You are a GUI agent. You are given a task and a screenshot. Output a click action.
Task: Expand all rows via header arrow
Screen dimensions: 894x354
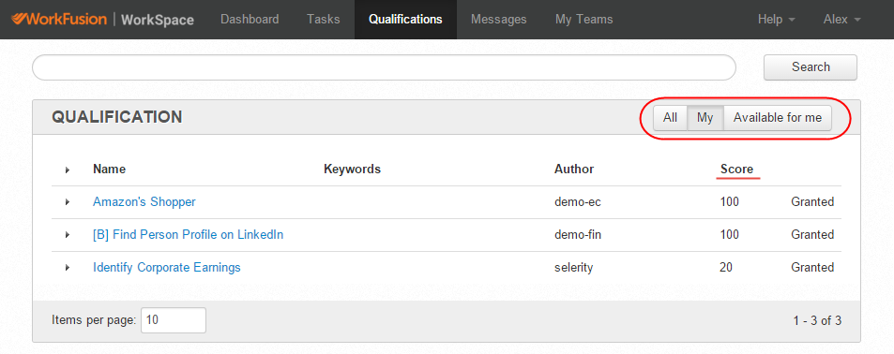coord(68,170)
